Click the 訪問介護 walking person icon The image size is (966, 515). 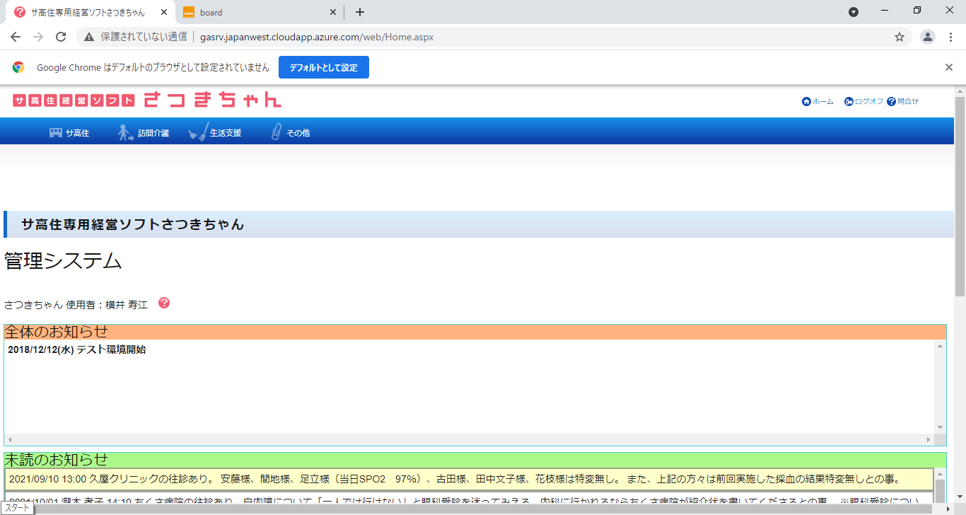[x=126, y=133]
